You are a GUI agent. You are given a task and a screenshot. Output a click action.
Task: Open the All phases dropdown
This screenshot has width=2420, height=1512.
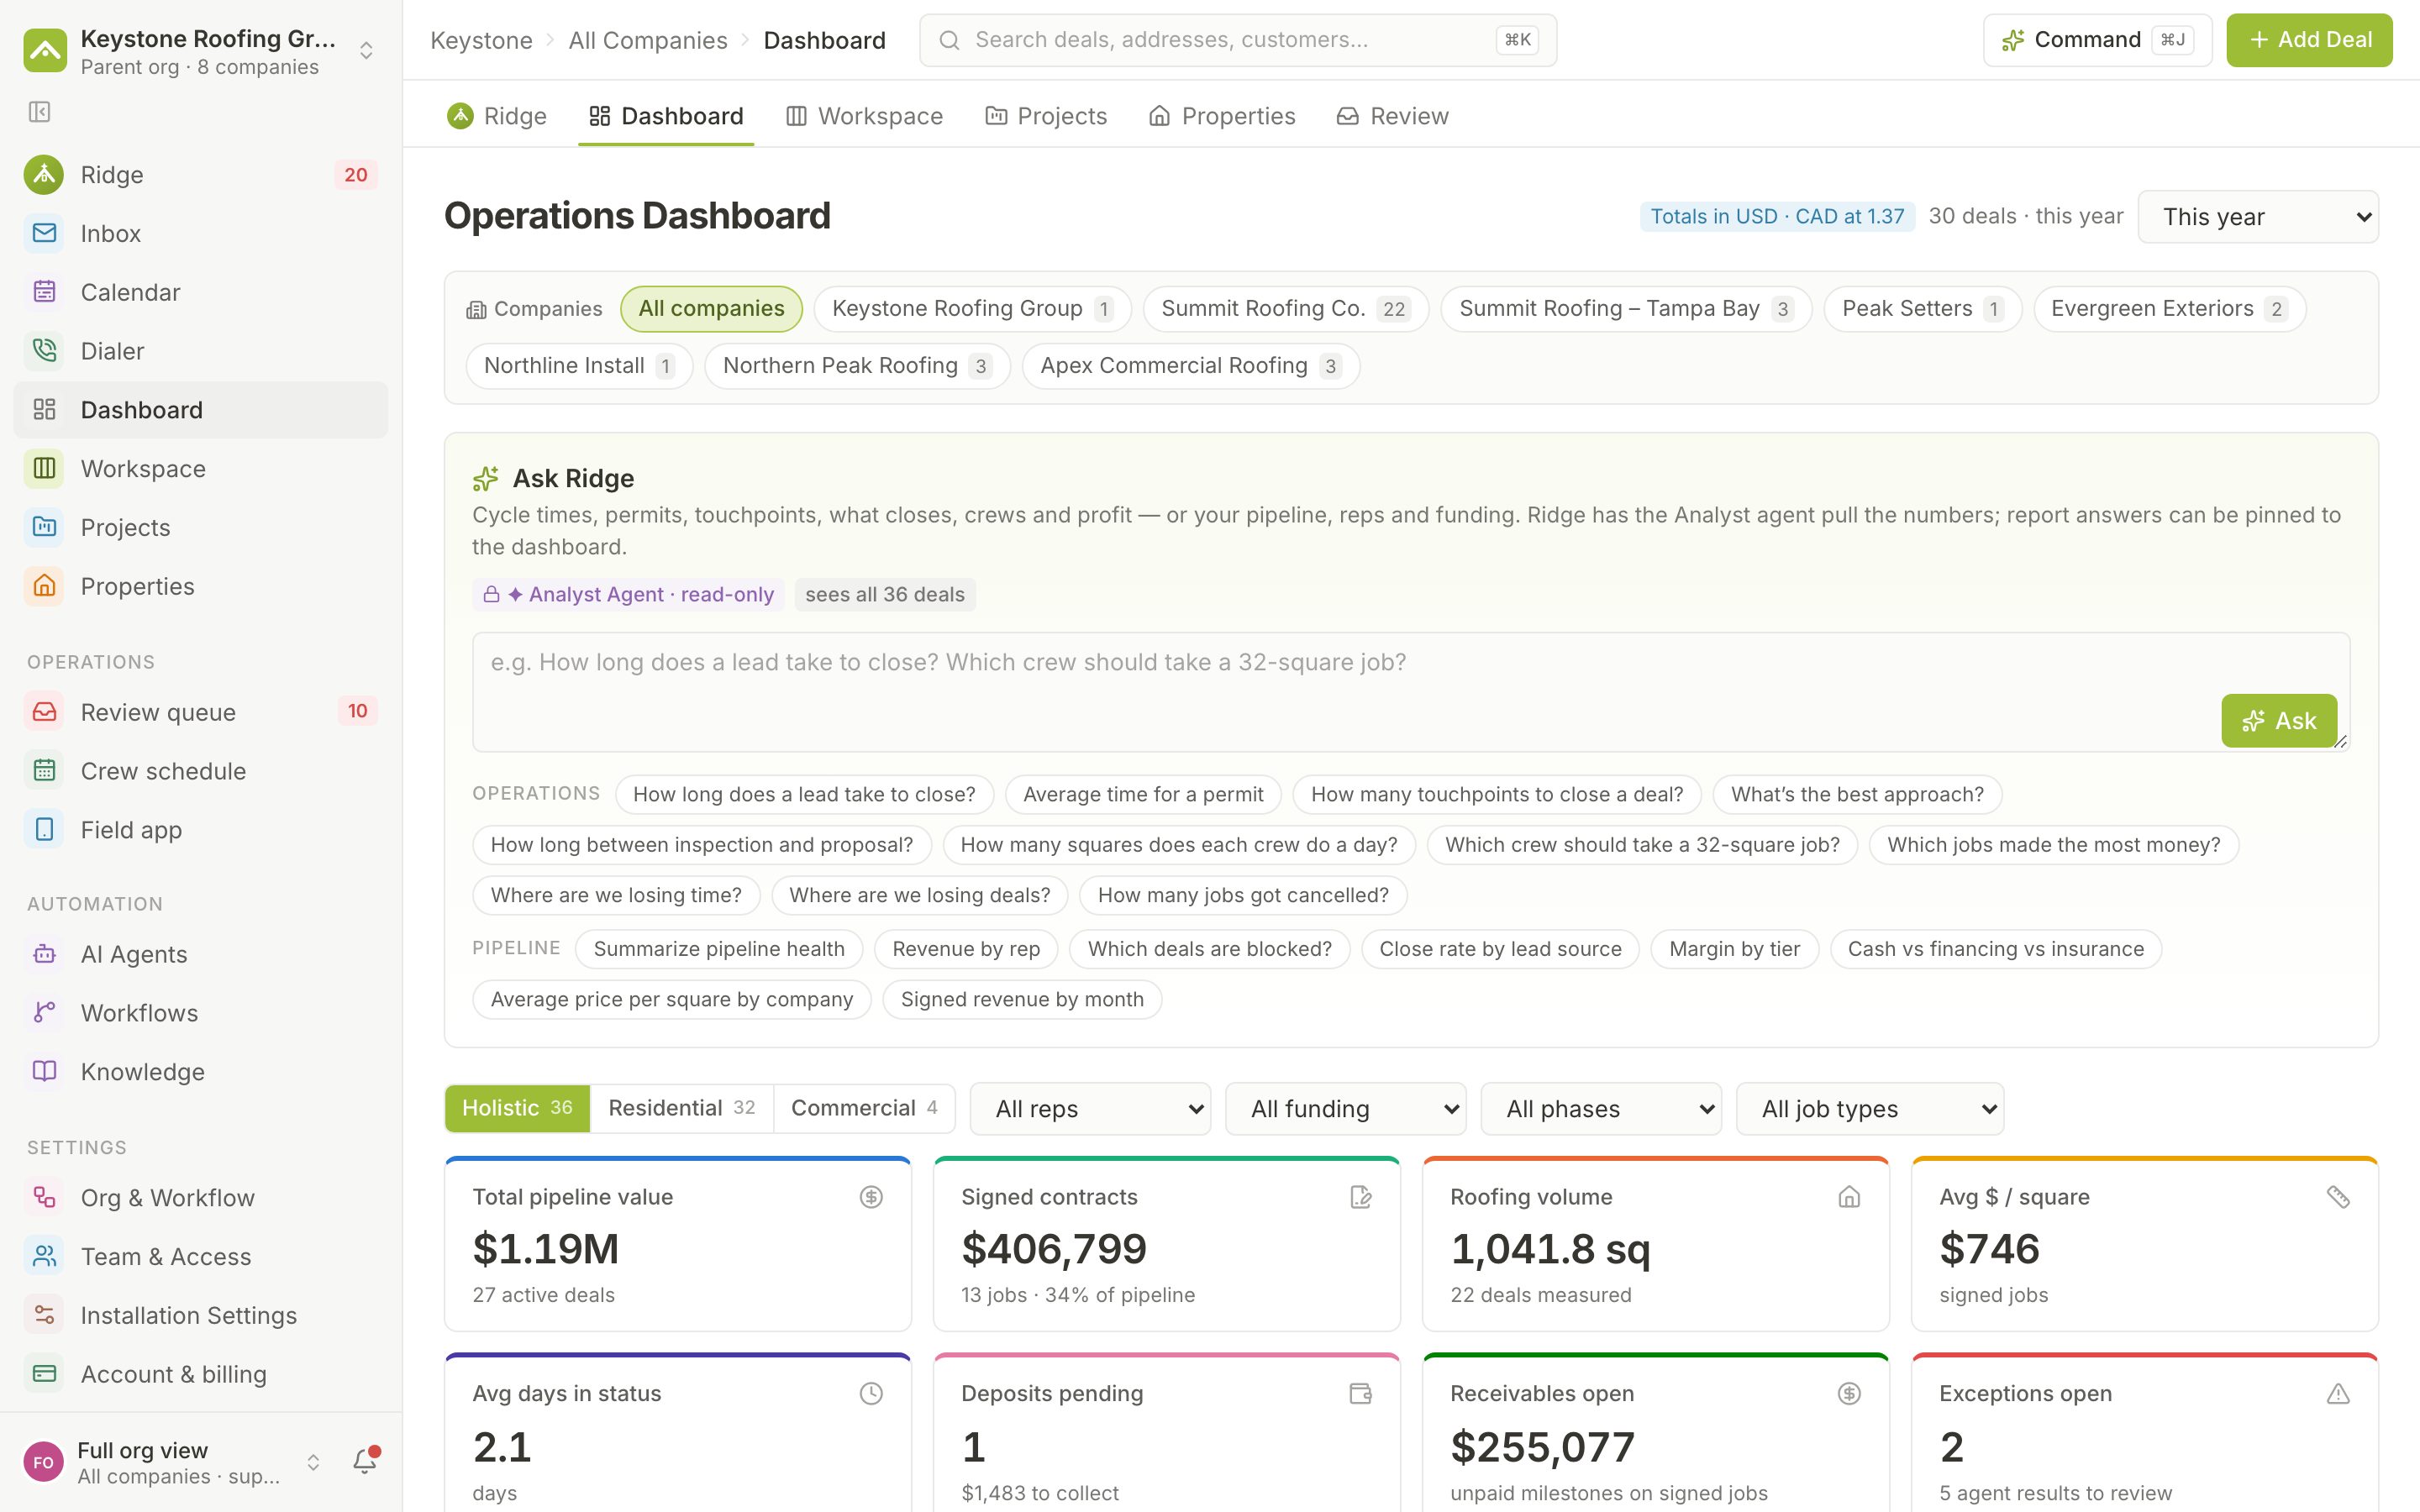(x=1601, y=1109)
